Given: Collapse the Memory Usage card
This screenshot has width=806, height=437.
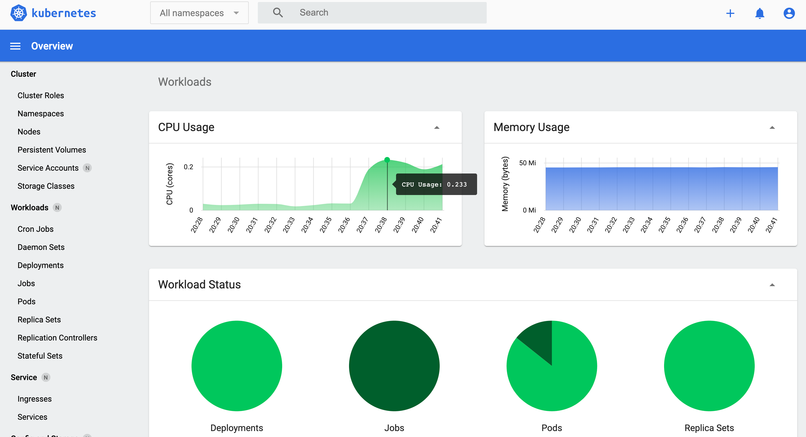Looking at the screenshot, I should [x=772, y=128].
